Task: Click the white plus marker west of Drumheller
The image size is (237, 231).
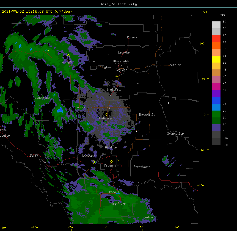Action: (168, 103)
